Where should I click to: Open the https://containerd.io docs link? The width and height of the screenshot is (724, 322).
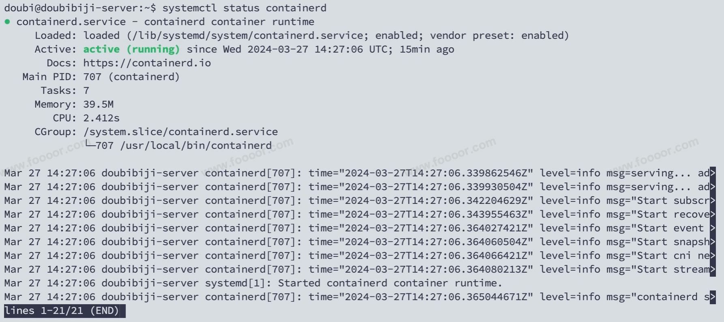[x=147, y=63]
